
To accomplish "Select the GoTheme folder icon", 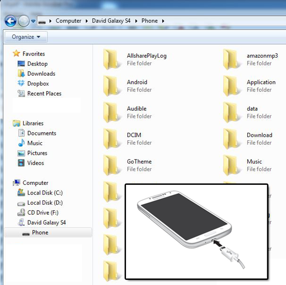I will pyautogui.click(x=112, y=165).
